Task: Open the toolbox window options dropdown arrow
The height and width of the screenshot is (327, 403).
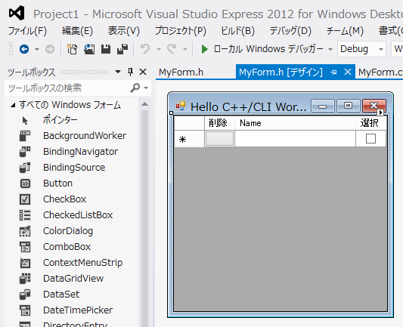Action: pyautogui.click(x=118, y=72)
